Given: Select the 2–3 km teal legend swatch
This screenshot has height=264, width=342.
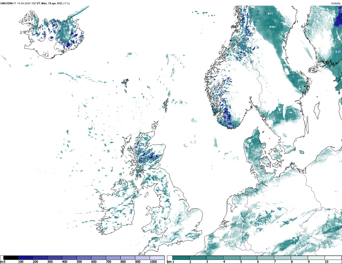Looking at the screenshot, I should click(x=198, y=258).
